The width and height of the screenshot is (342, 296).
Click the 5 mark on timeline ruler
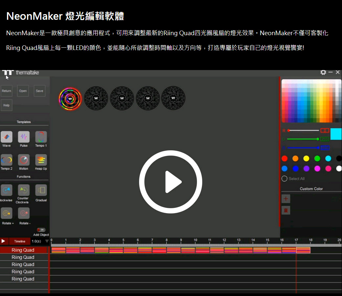123,240
